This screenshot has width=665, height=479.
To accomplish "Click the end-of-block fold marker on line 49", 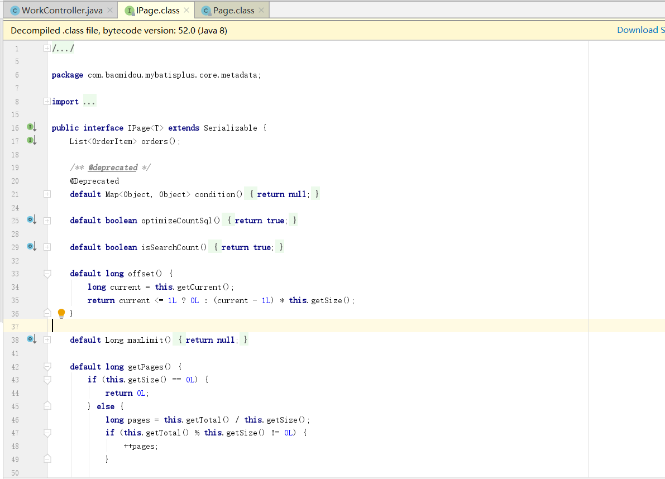I will [x=47, y=459].
